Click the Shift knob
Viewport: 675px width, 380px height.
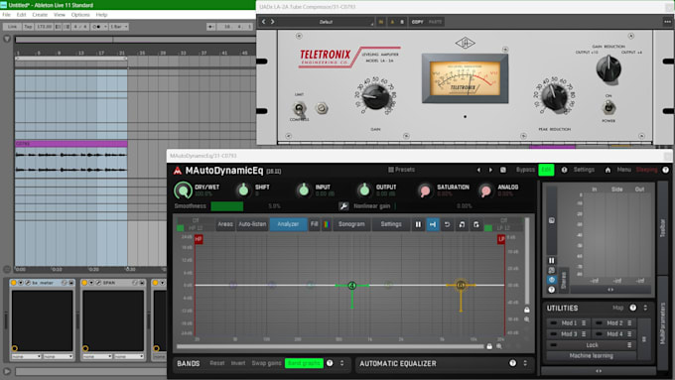(x=243, y=190)
